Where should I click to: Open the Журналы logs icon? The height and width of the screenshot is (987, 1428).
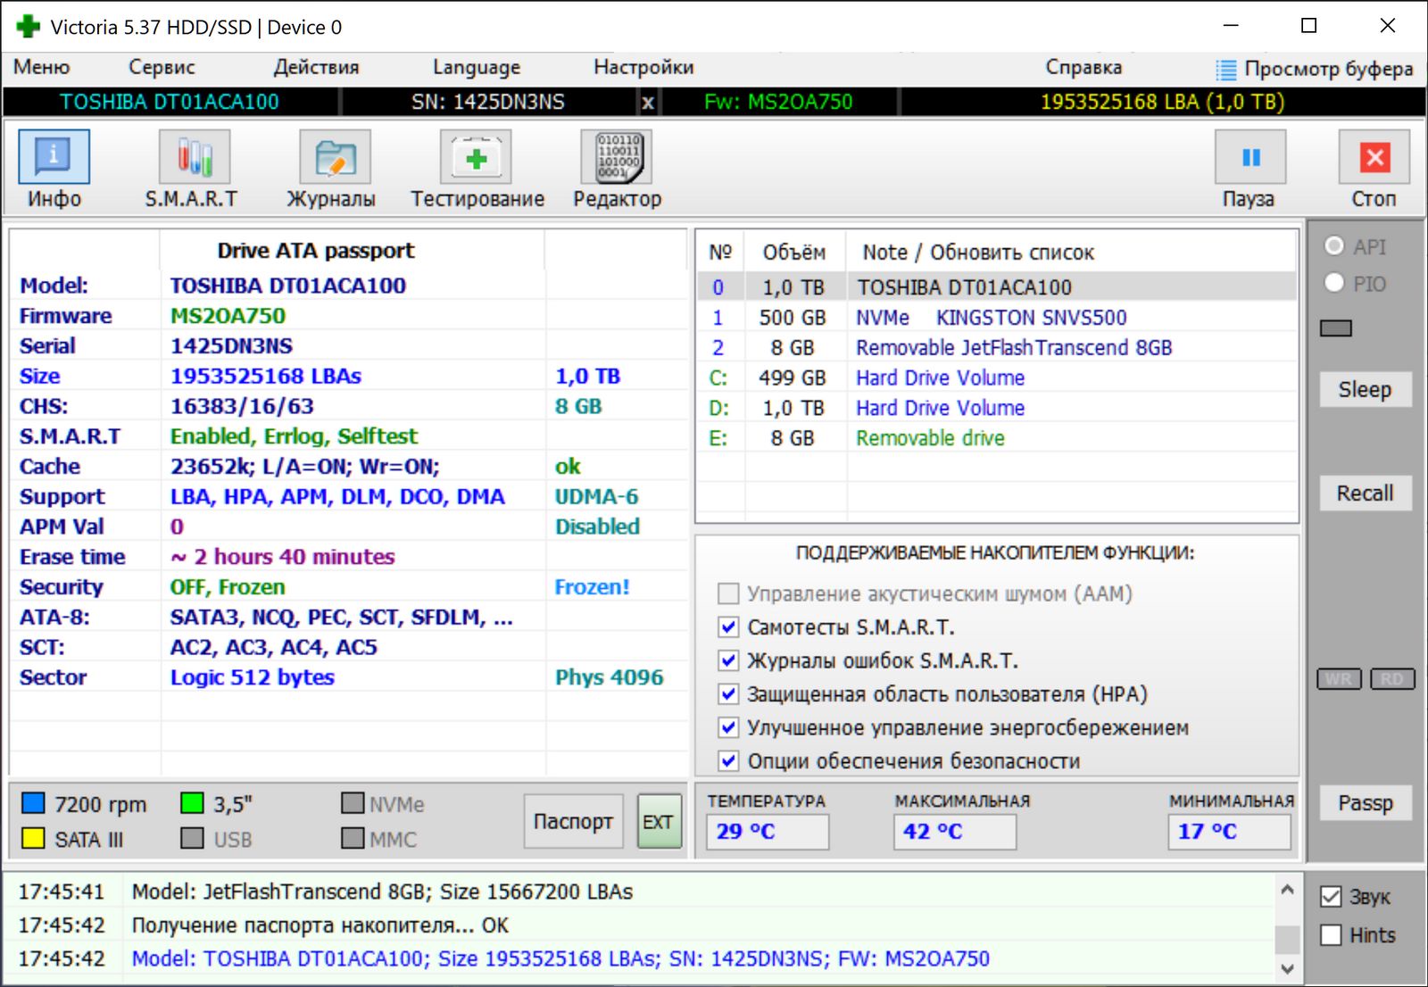(x=334, y=158)
